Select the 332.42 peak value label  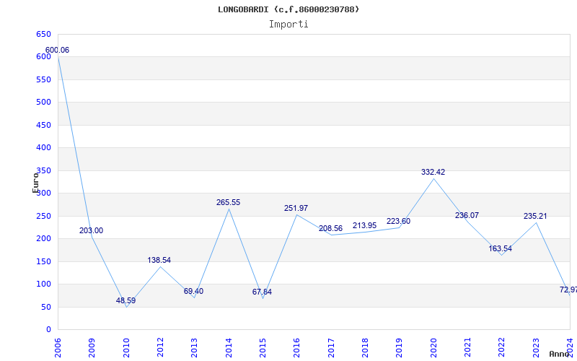click(433, 172)
